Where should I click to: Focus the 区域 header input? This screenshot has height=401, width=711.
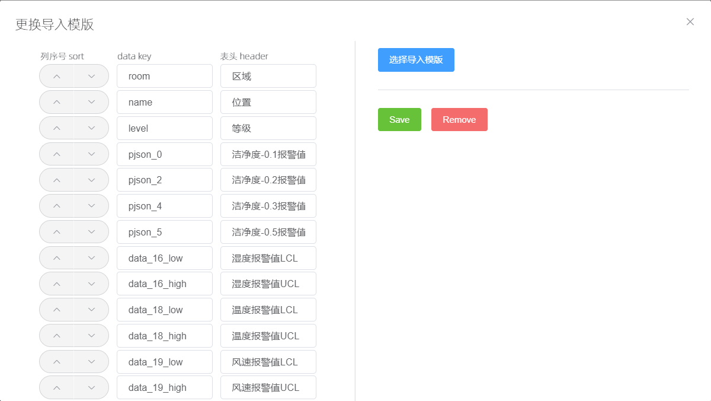(x=268, y=76)
